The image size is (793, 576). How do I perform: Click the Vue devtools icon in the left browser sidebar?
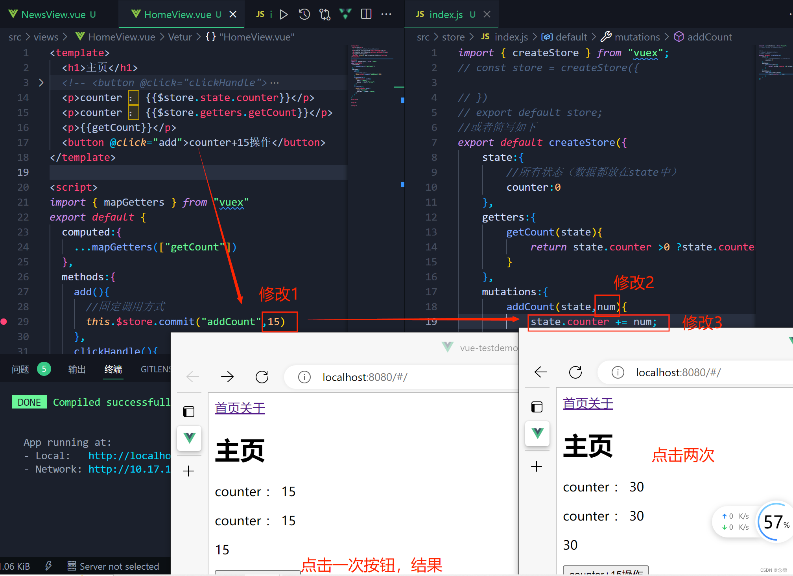click(189, 438)
